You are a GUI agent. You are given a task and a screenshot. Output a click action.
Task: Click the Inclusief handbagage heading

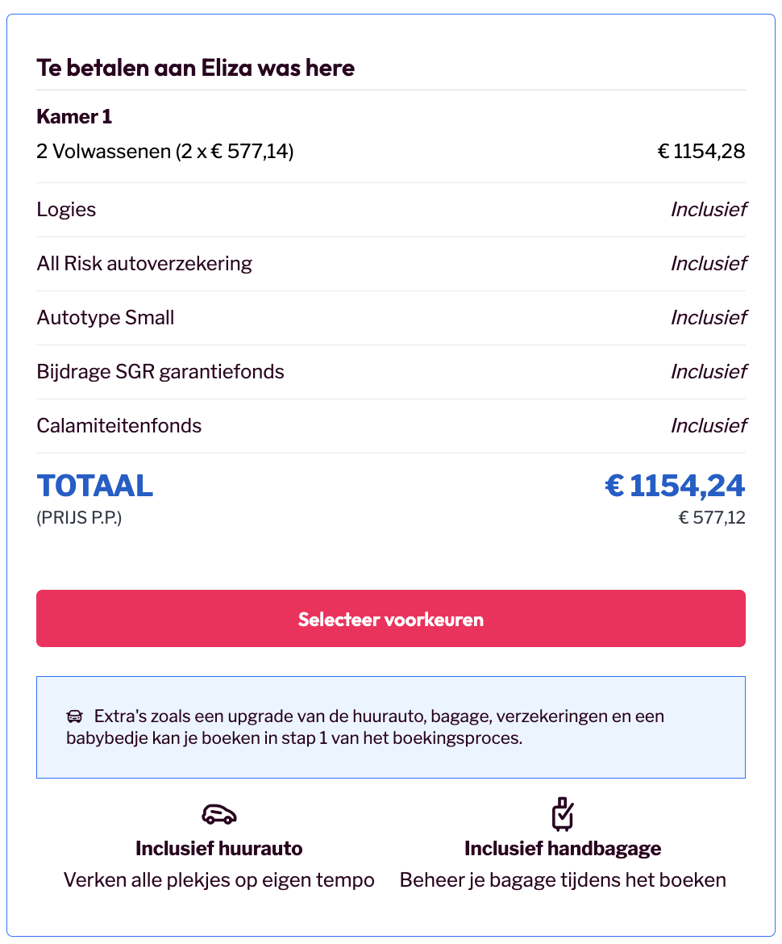(x=563, y=849)
